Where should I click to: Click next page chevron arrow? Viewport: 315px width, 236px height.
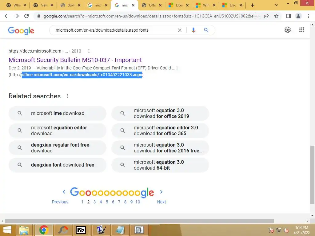[x=161, y=192]
